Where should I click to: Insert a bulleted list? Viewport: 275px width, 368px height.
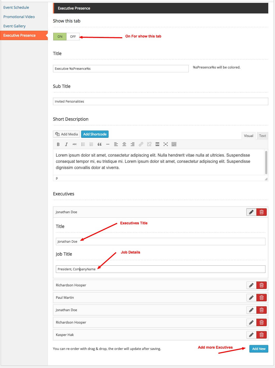(x=83, y=144)
